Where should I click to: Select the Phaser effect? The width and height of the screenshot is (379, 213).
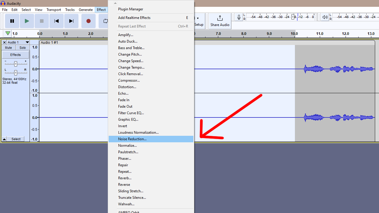tap(151, 159)
